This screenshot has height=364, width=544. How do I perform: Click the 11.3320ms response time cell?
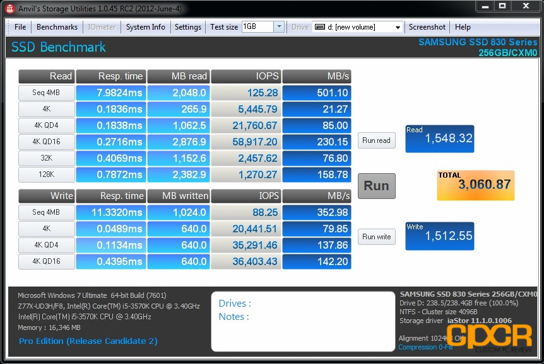pyautogui.click(x=110, y=212)
